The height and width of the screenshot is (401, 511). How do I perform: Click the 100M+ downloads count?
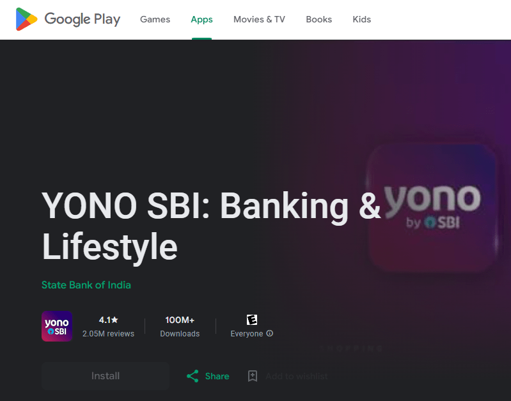click(180, 320)
